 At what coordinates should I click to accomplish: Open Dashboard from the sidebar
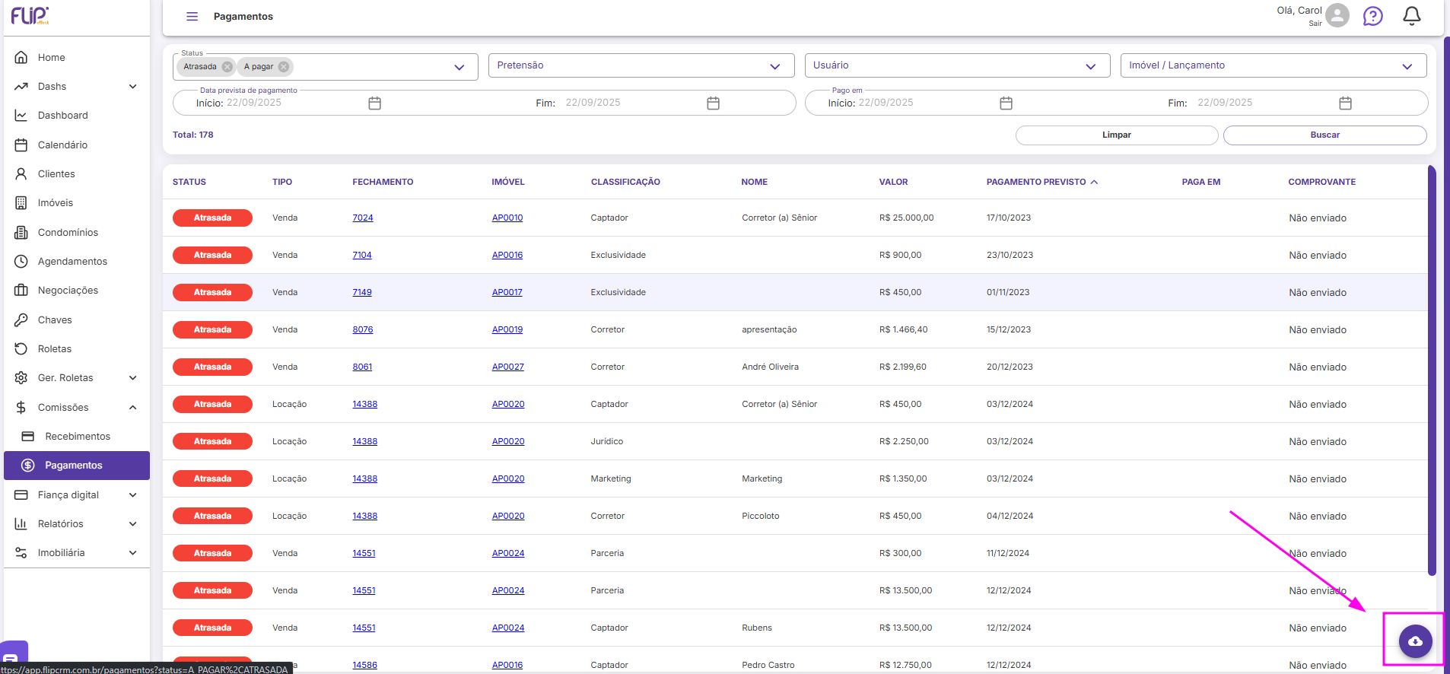coord(76,116)
